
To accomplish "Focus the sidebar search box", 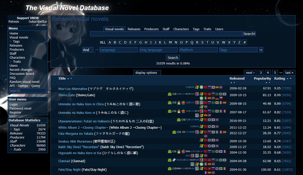I will pyautogui.click(x=28, y=91).
